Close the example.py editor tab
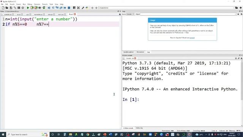This screenshot has width=243, height=137. coord(13,14)
